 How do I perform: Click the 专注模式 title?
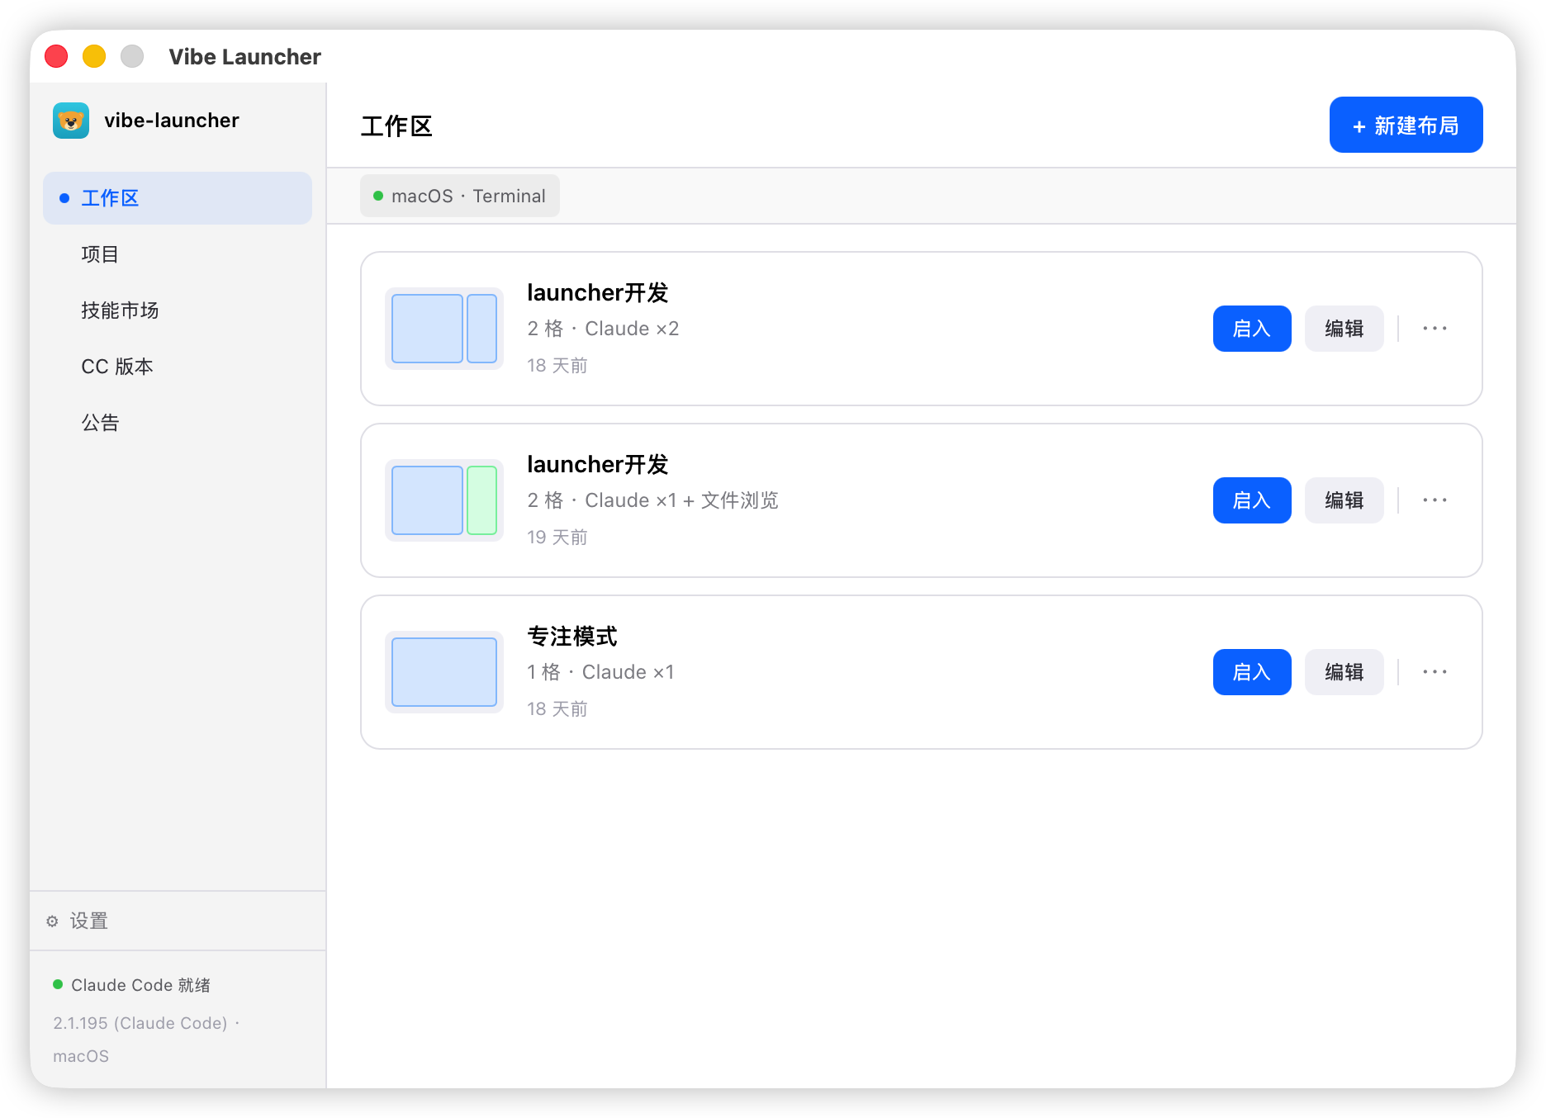(x=572, y=636)
